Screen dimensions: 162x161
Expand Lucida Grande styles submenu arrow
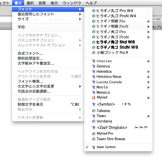(149, 82)
